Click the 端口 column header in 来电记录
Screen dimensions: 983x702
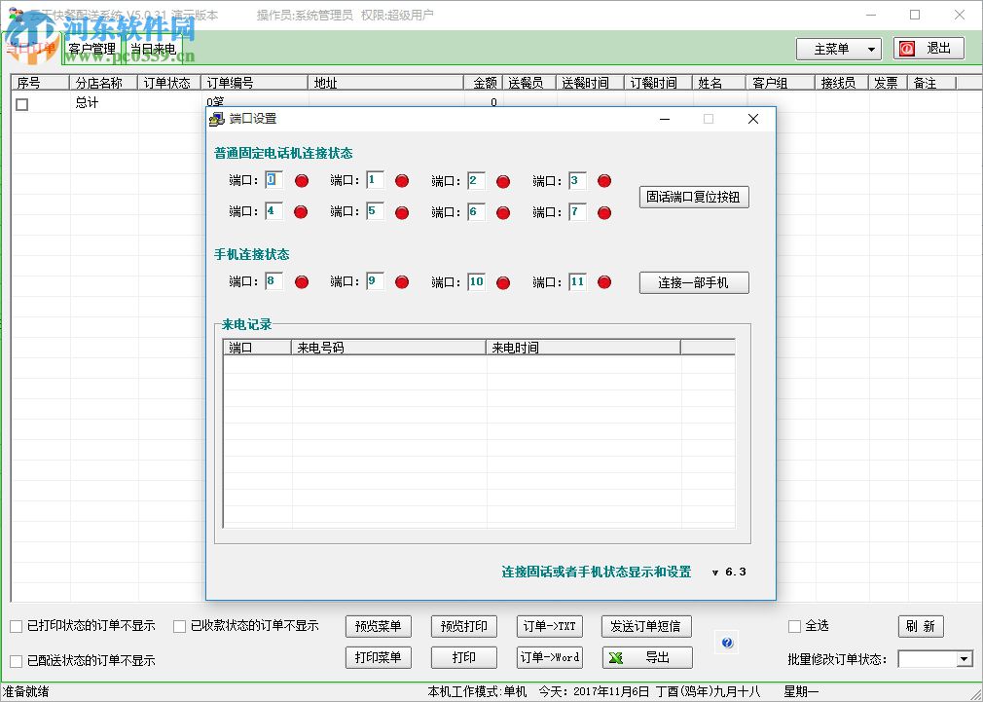pos(257,348)
